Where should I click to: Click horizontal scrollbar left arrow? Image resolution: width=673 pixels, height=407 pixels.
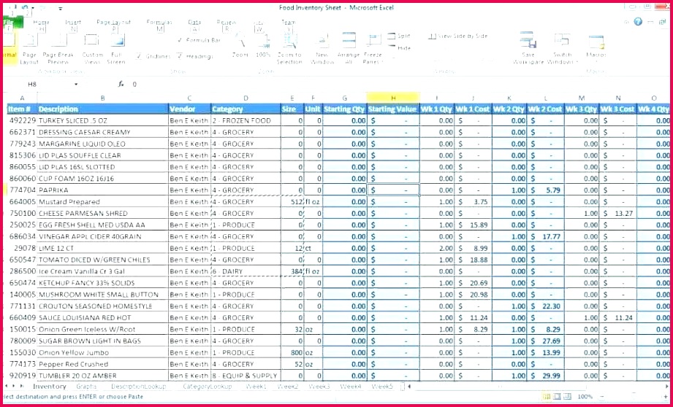409,387
